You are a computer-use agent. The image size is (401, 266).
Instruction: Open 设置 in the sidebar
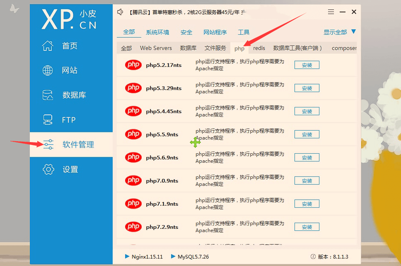click(x=71, y=169)
